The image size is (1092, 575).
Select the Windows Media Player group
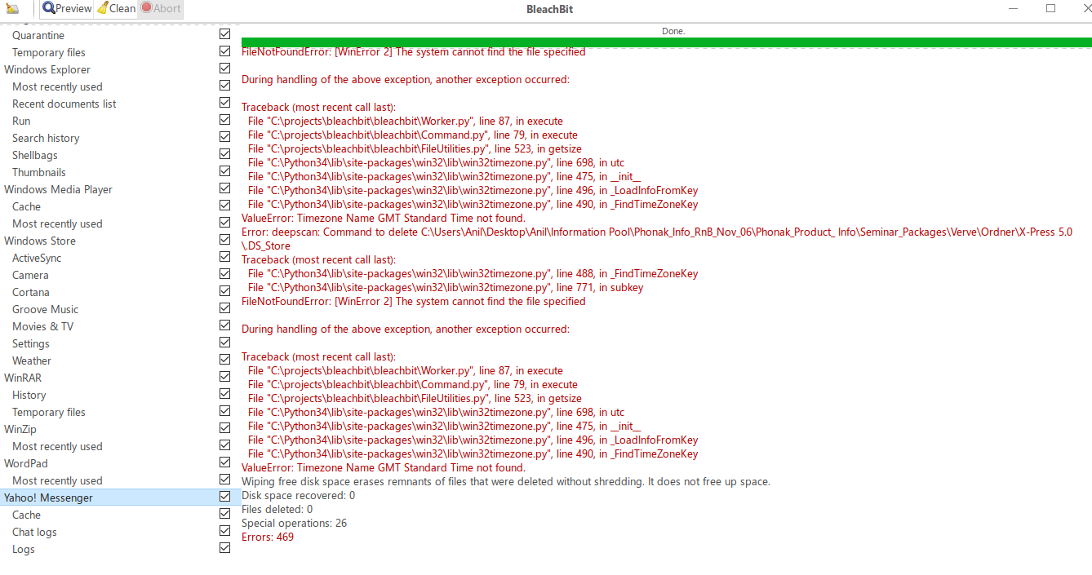[x=58, y=189]
